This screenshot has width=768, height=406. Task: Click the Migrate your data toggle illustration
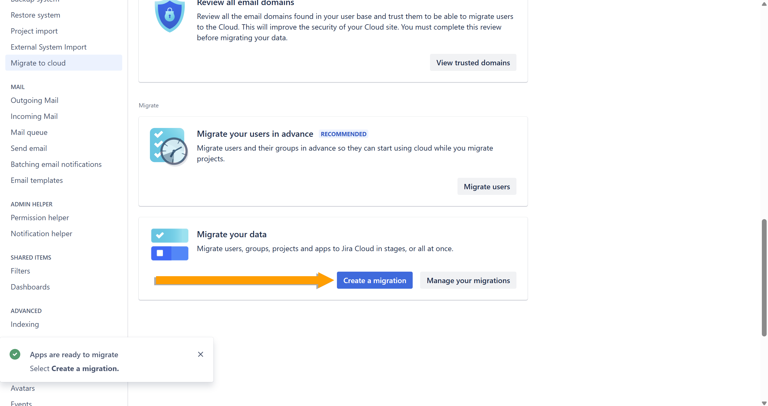169,244
